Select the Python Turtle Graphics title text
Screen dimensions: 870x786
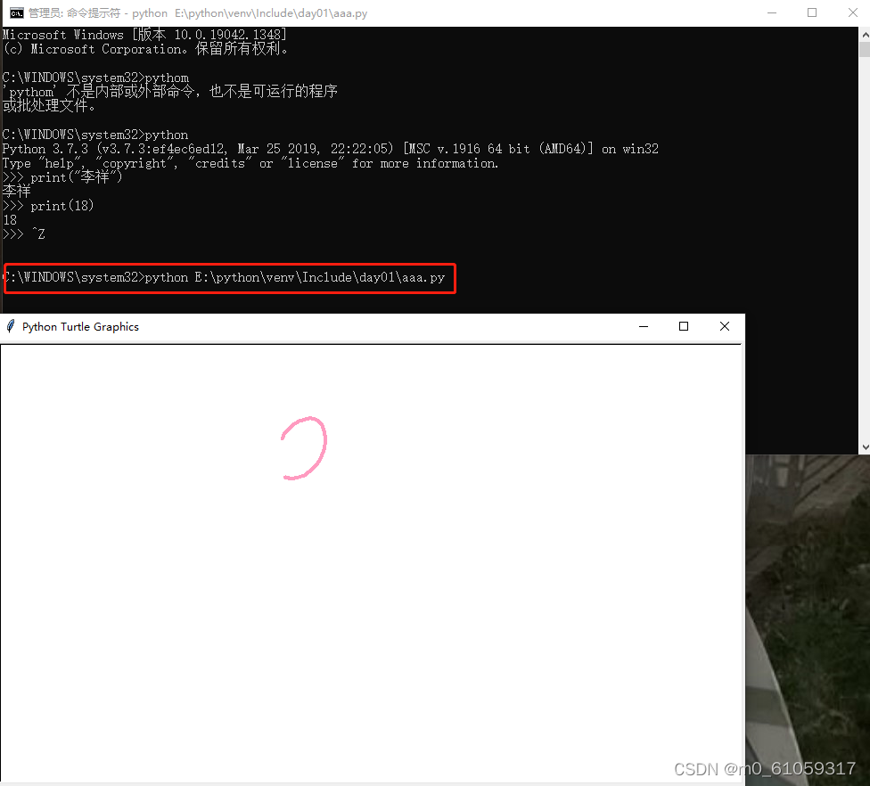pos(80,326)
